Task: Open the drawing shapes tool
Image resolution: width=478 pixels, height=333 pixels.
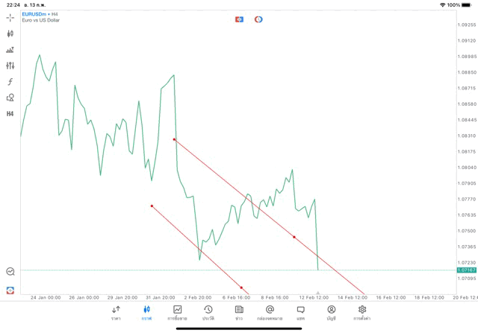Action: pos(10,98)
